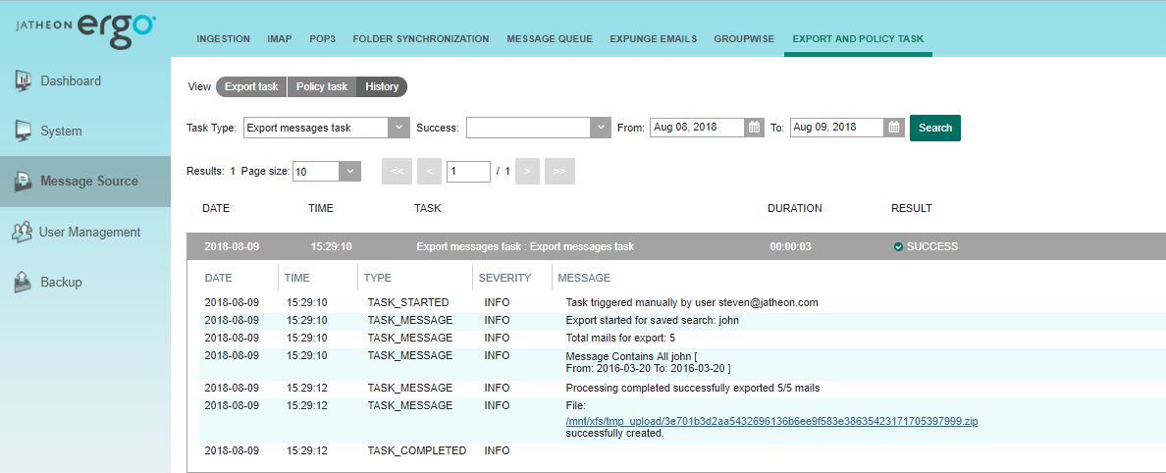Click 'Processing completed successfully exported 5/5 mails'
Screen dimensions: 1166x473
(692, 389)
